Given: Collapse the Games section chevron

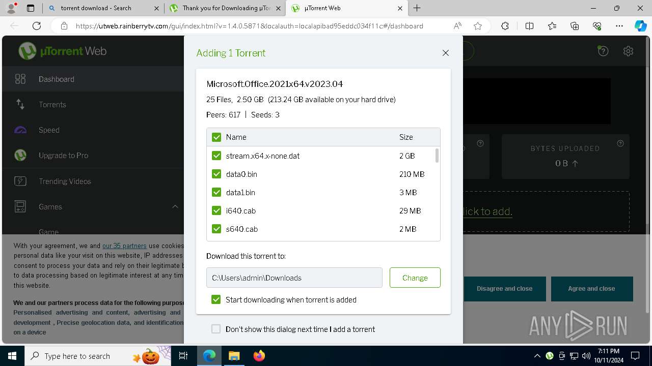Looking at the screenshot, I should (175, 206).
